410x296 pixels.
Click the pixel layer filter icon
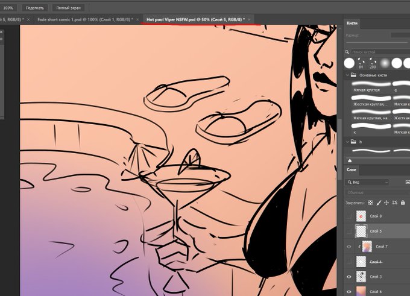pyautogui.click(x=408, y=182)
